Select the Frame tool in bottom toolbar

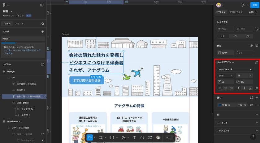point(101,137)
